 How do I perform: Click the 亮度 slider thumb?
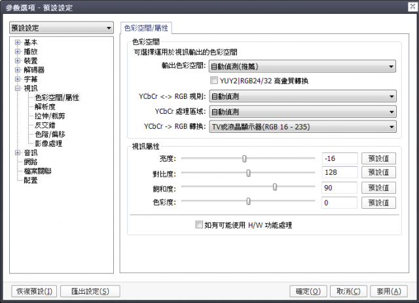[x=244, y=158]
